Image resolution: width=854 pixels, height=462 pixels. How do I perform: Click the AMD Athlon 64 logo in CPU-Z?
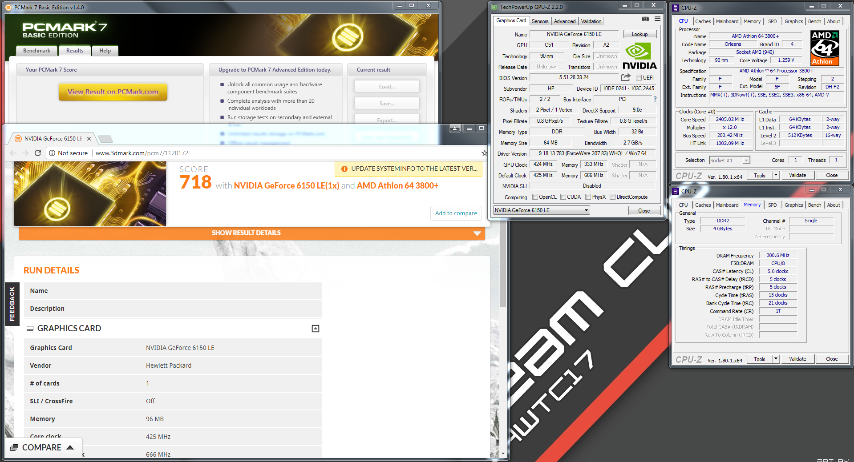pyautogui.click(x=825, y=48)
